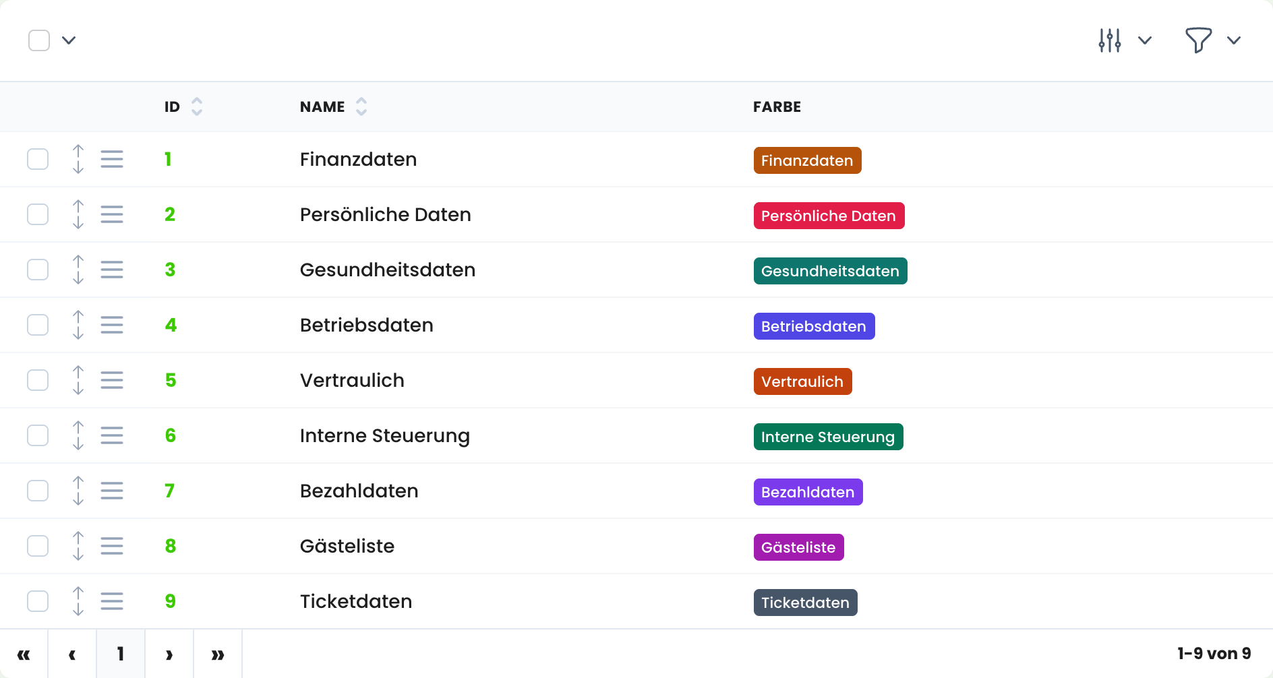Open the row menu icon for Vertraulich
Image resolution: width=1273 pixels, height=678 pixels.
tap(112, 380)
